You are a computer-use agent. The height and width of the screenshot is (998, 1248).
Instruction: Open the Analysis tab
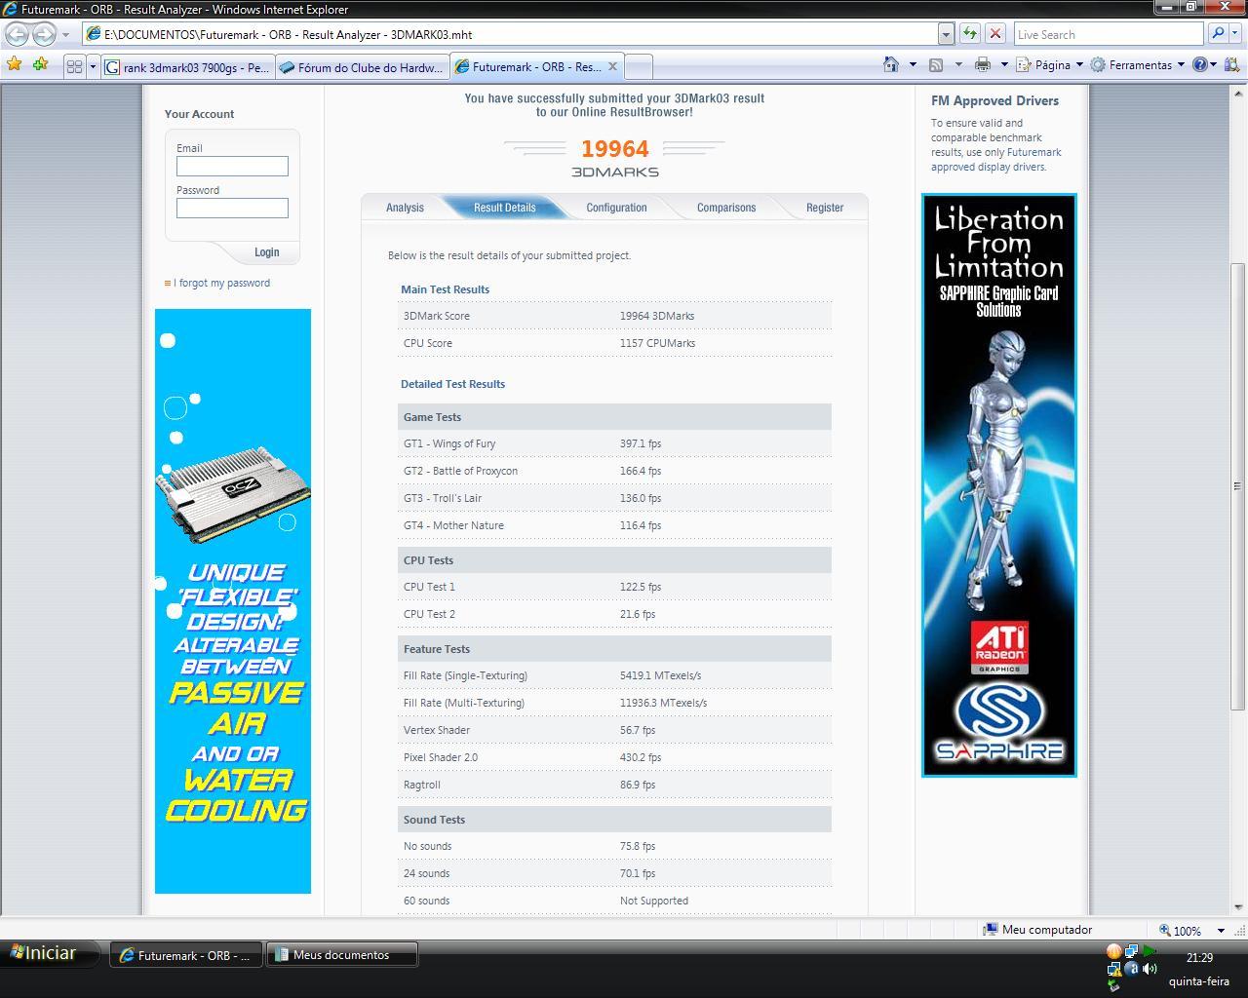(405, 208)
